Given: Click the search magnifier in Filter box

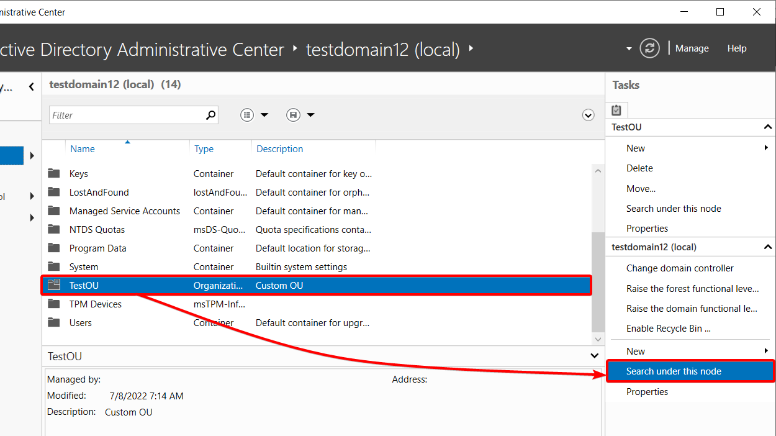Looking at the screenshot, I should [210, 115].
